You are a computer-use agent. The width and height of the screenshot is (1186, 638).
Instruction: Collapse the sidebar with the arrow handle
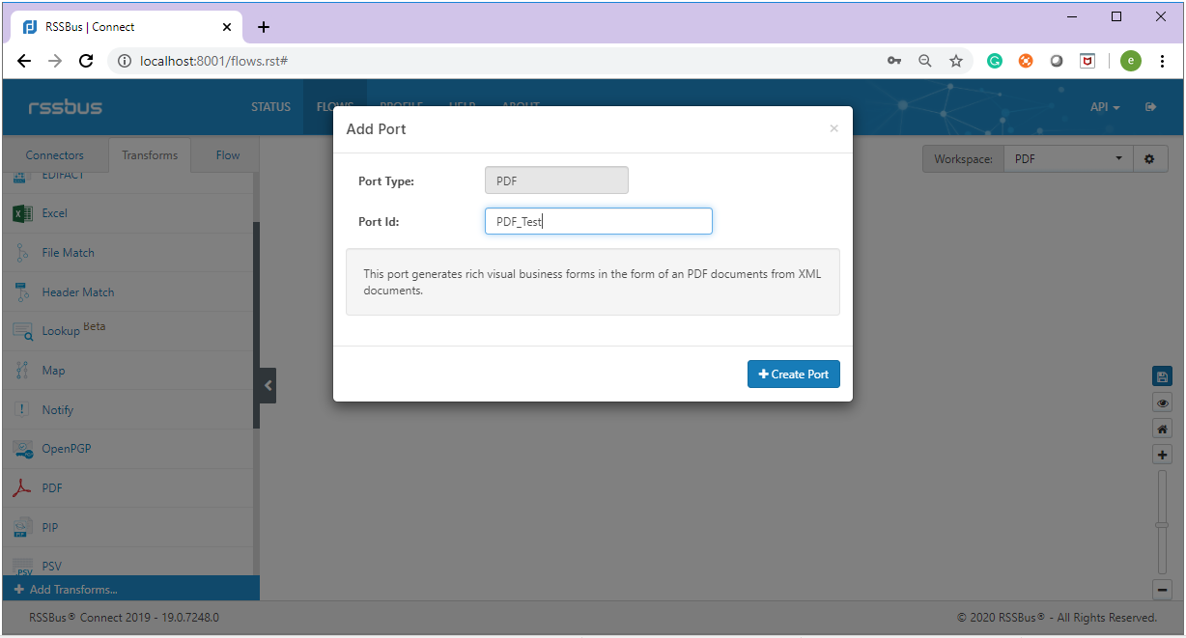click(268, 386)
